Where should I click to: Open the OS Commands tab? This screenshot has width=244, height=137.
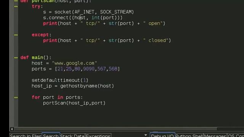[236, 135]
